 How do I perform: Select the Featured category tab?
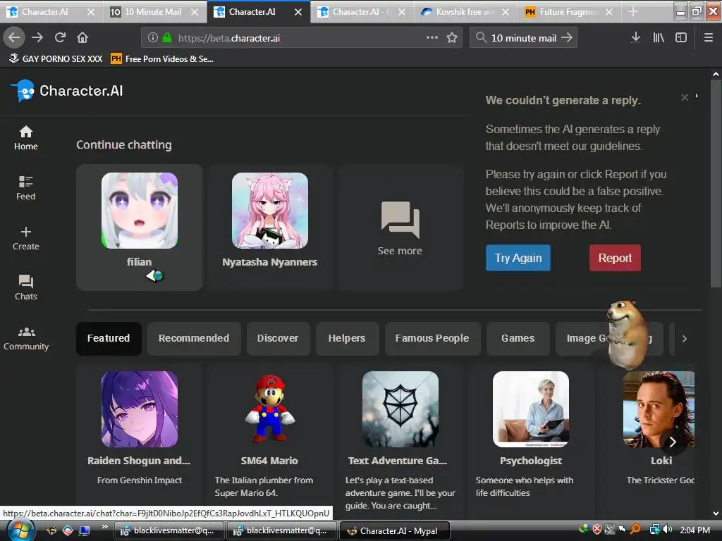tap(109, 339)
